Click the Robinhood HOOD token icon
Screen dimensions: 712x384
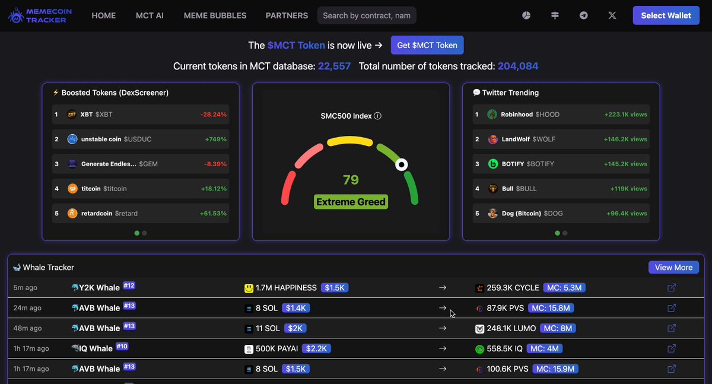coord(492,115)
